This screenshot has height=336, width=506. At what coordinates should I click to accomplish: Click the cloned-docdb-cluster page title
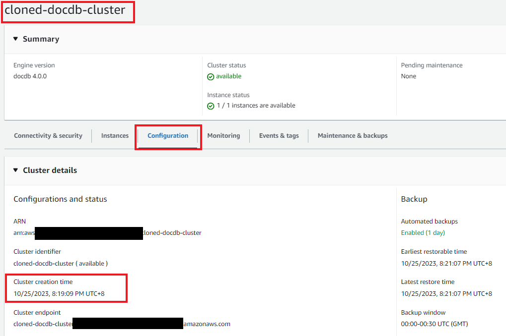65,10
